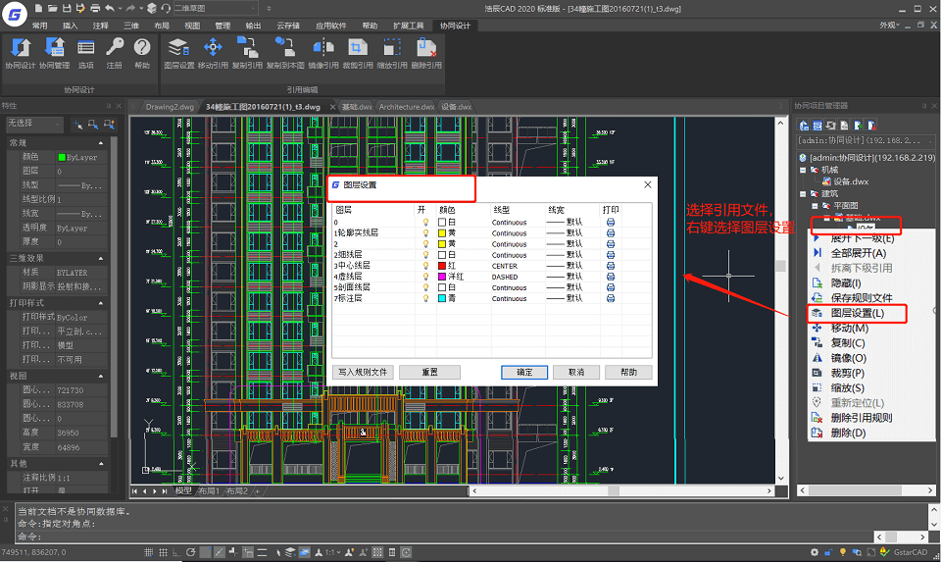
Task: Open the 二维草图 workspace dropdown
Action: click(215, 9)
